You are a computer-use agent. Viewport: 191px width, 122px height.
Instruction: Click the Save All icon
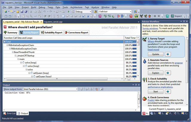26,12
